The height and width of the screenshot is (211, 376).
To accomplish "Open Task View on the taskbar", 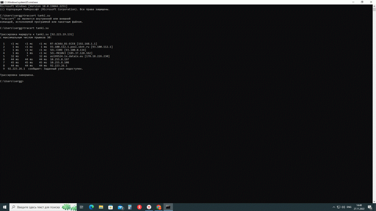I will (x=81, y=207).
